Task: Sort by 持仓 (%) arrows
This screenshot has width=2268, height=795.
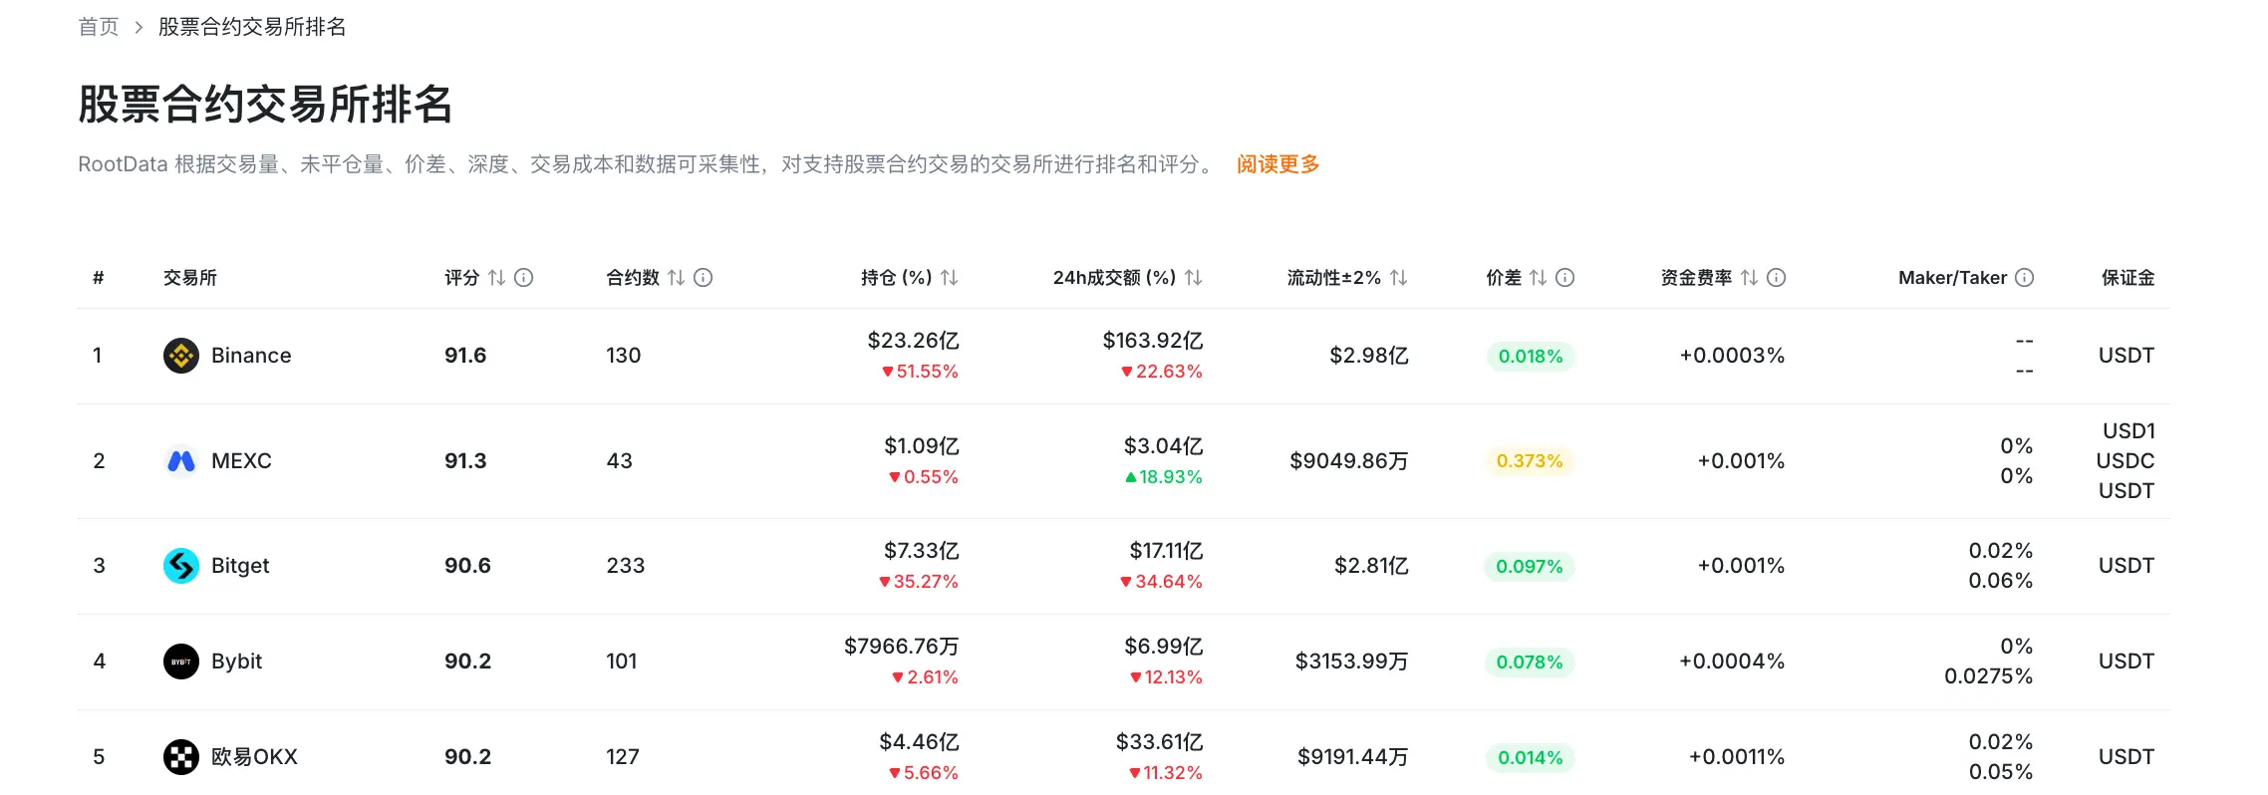Action: [x=949, y=278]
